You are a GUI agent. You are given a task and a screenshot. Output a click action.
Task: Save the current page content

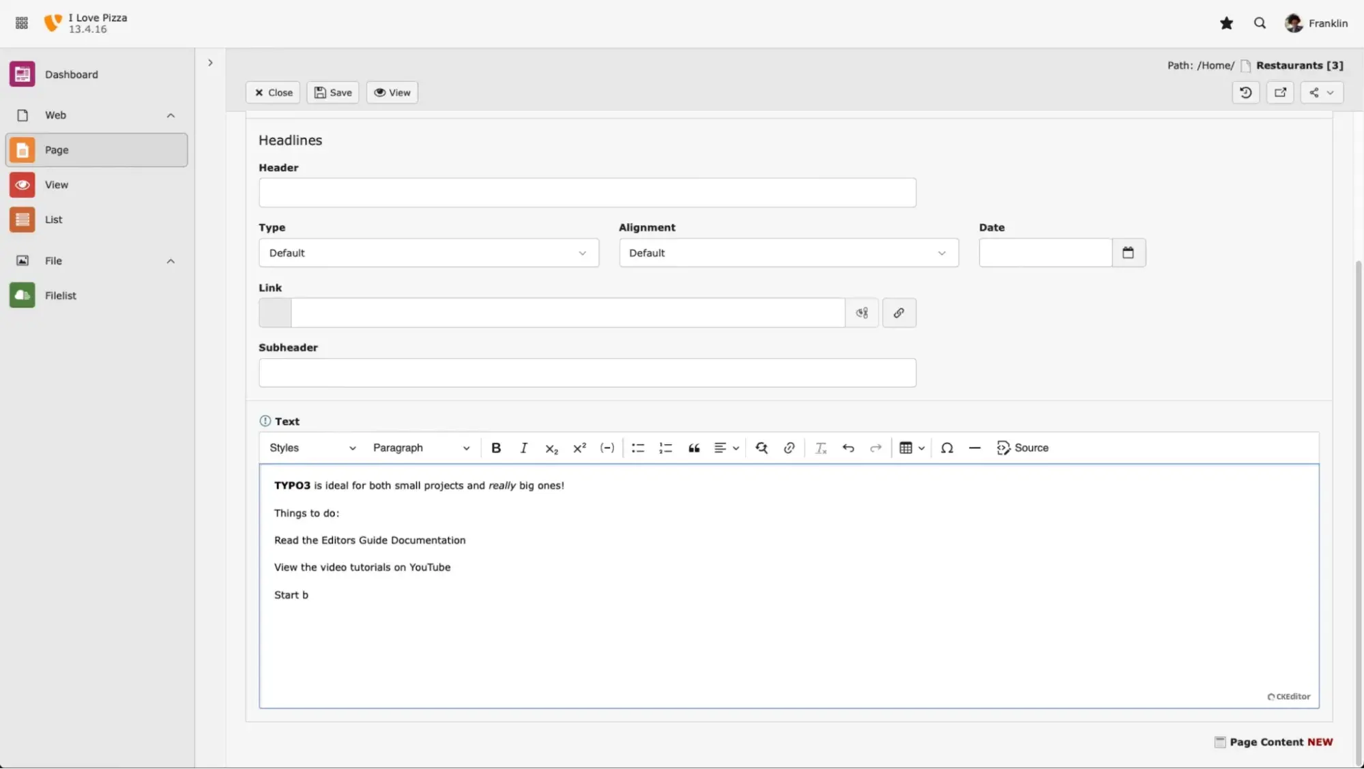point(332,92)
